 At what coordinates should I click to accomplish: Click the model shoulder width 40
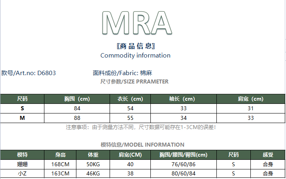click(x=130, y=165)
